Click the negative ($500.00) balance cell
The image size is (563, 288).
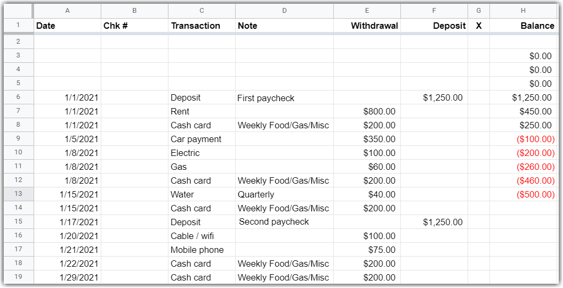point(523,195)
